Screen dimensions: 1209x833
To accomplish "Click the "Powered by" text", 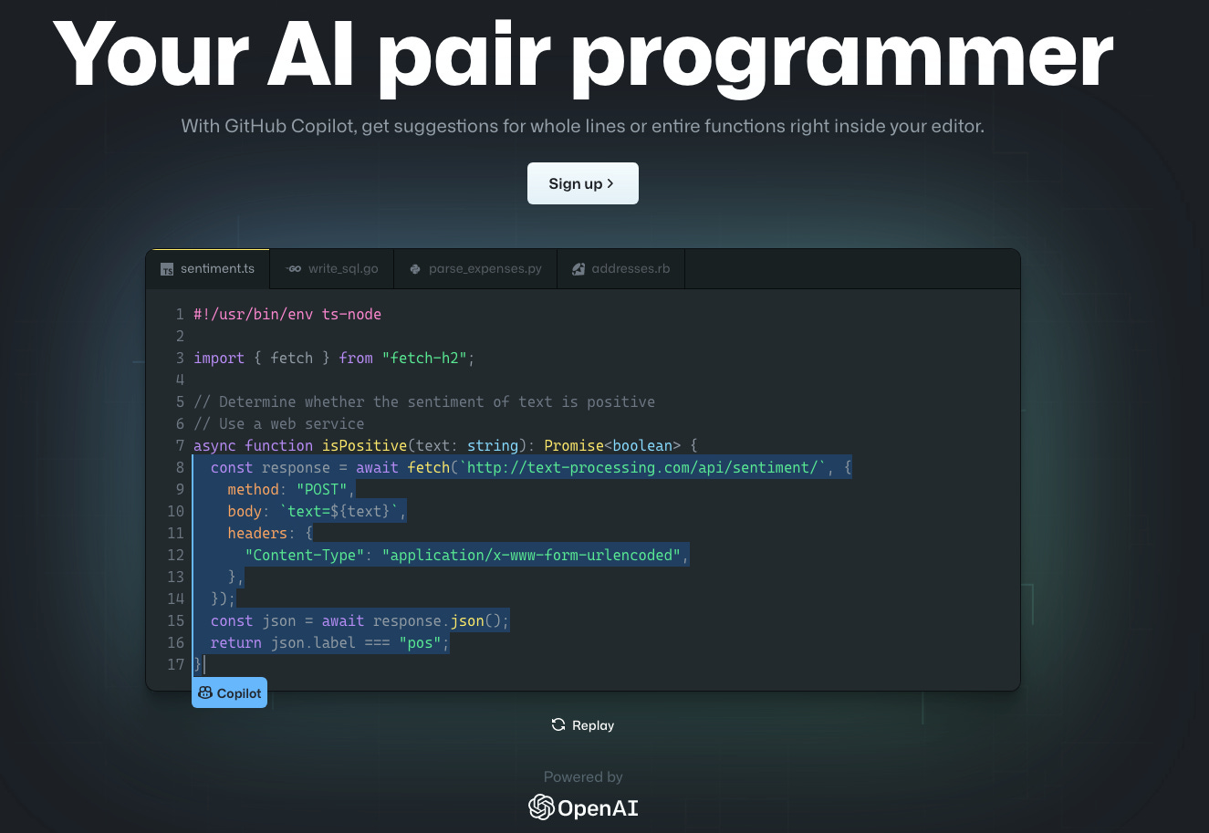I will [583, 777].
